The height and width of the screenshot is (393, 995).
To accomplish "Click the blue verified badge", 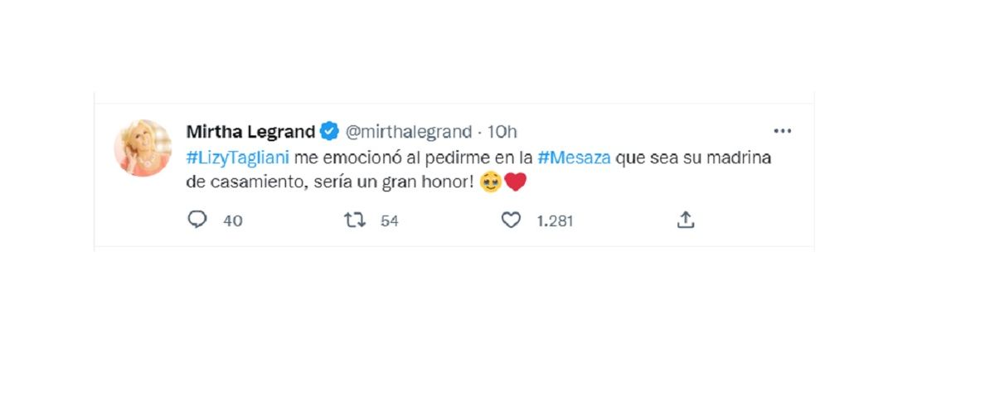I will tap(329, 132).
